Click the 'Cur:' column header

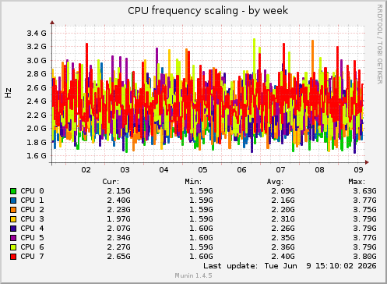(x=111, y=182)
